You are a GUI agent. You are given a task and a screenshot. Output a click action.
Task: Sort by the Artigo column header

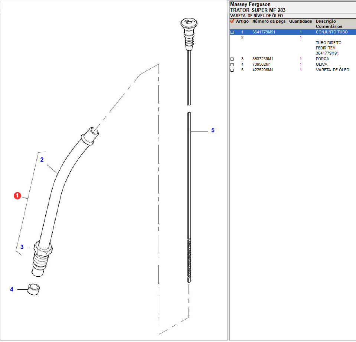pos(242,22)
